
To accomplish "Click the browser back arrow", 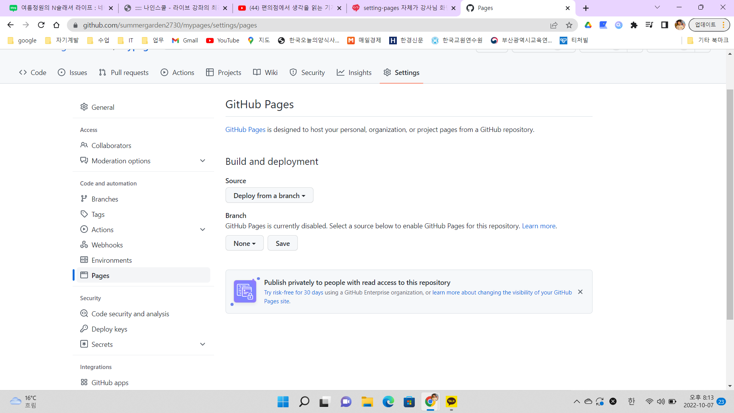I will click(x=10, y=25).
